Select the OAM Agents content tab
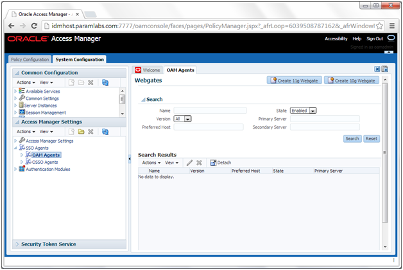This screenshot has height=270, width=403. pos(180,70)
